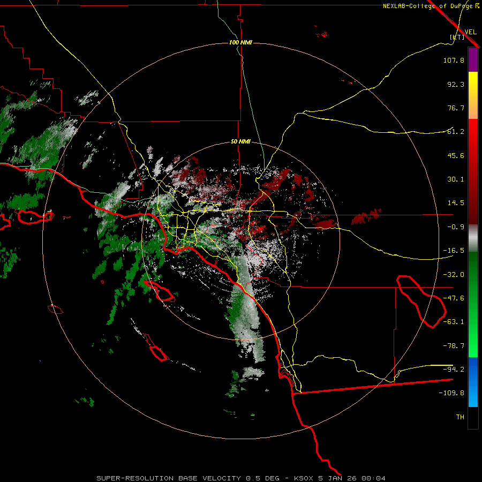482x482 pixels.
Task: Click the purple segment of velocity color bar
Action: [473, 59]
